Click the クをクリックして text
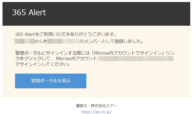 click(34, 59)
